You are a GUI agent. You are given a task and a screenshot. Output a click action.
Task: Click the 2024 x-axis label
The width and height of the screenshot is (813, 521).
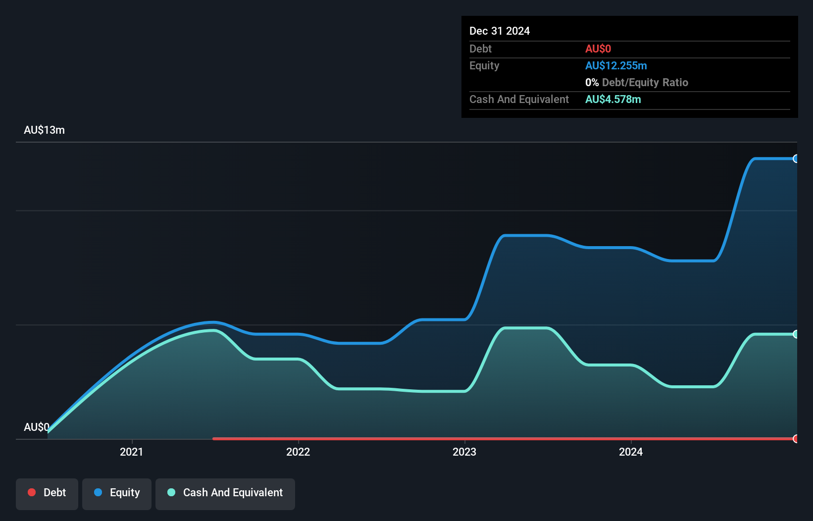(631, 452)
